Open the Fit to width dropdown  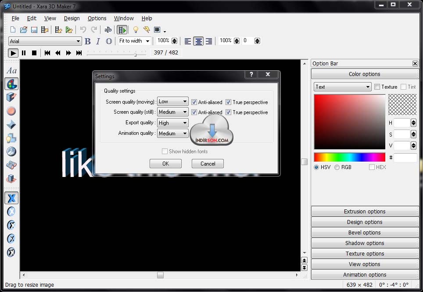134,41
